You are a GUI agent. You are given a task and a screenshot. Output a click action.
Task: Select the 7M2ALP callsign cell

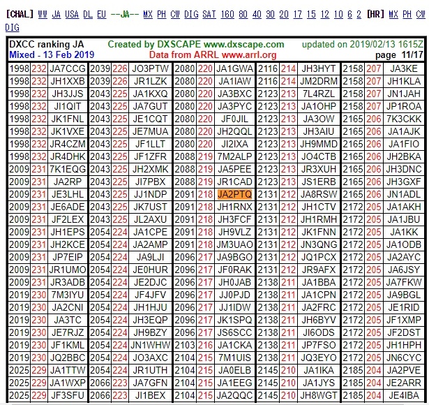pyautogui.click(x=234, y=156)
